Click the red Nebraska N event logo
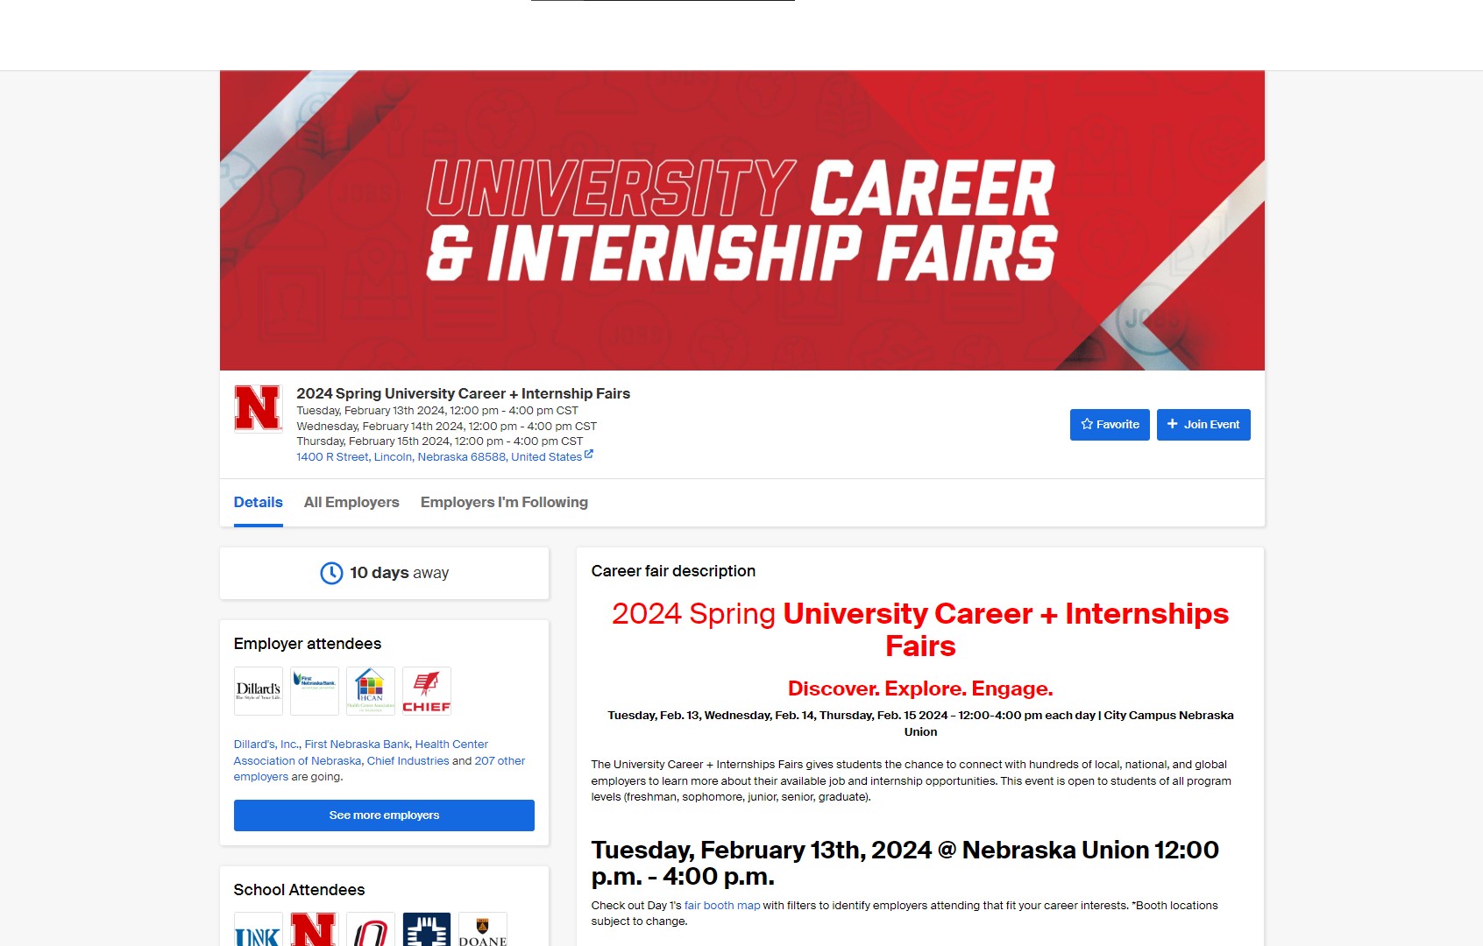Image resolution: width=1483 pixels, height=946 pixels. click(258, 408)
